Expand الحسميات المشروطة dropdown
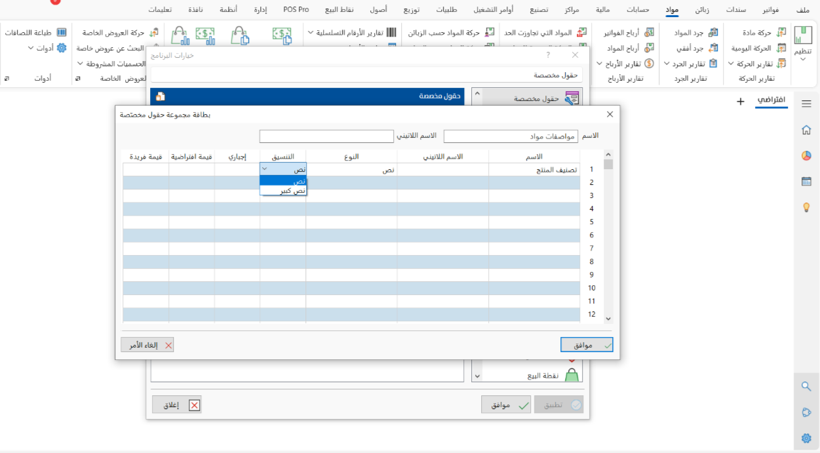 tap(80, 64)
